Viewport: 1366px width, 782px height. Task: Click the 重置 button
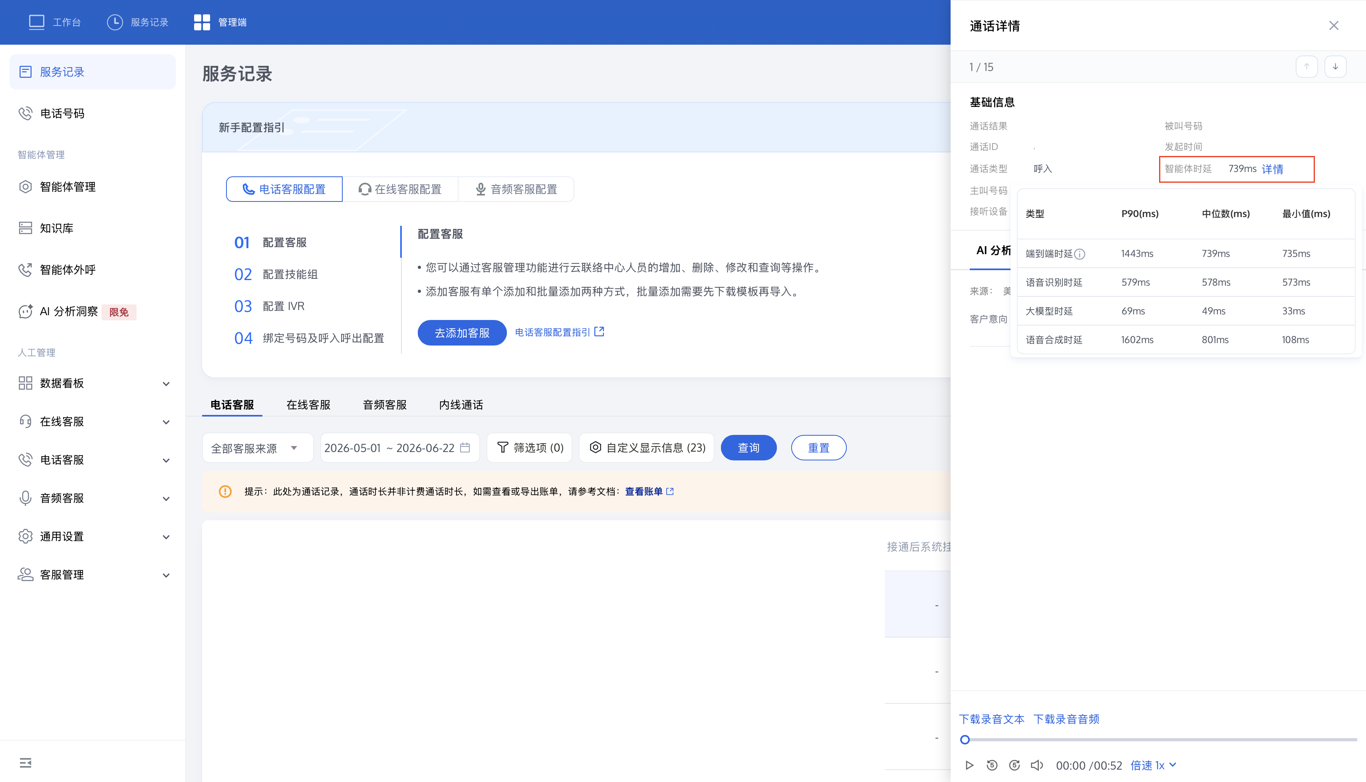pyautogui.click(x=819, y=448)
